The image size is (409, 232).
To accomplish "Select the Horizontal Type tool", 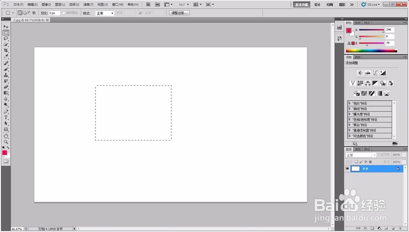I will [6, 118].
